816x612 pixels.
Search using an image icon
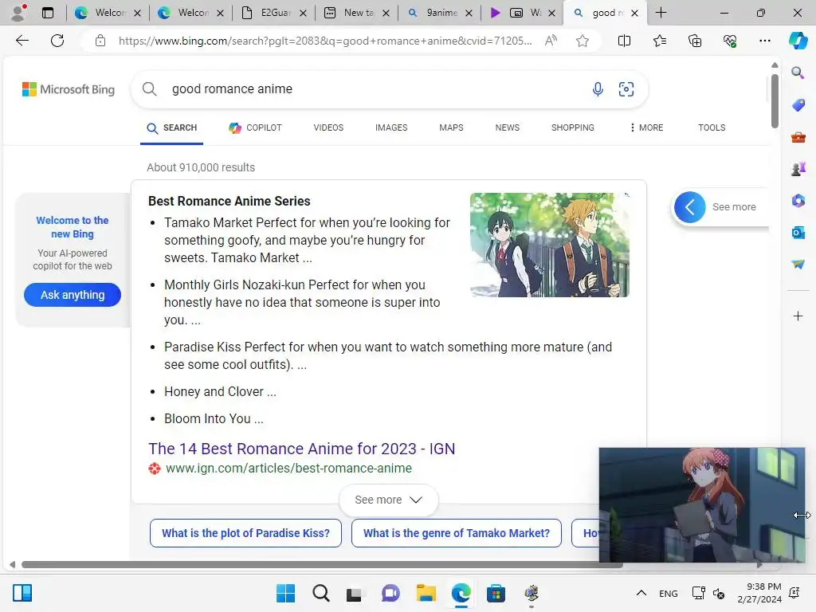pyautogui.click(x=626, y=89)
